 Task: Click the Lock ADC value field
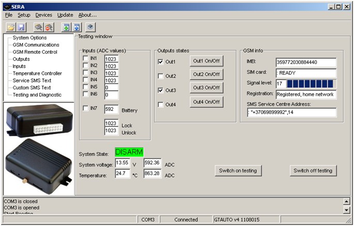point(111,123)
